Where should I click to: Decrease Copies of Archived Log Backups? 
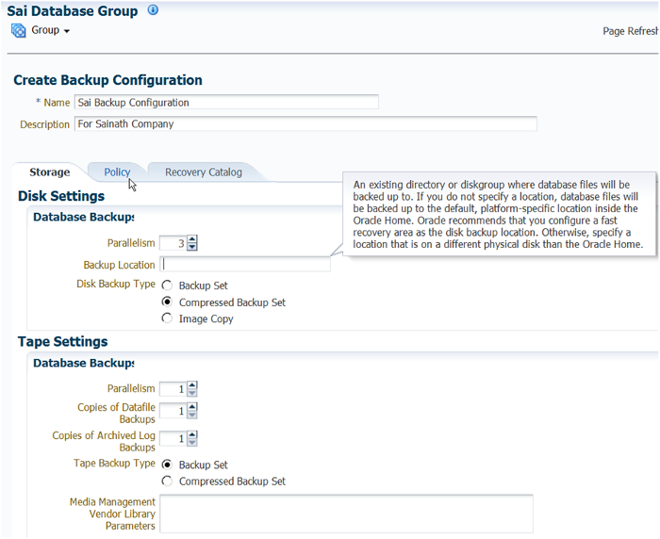pos(192,442)
